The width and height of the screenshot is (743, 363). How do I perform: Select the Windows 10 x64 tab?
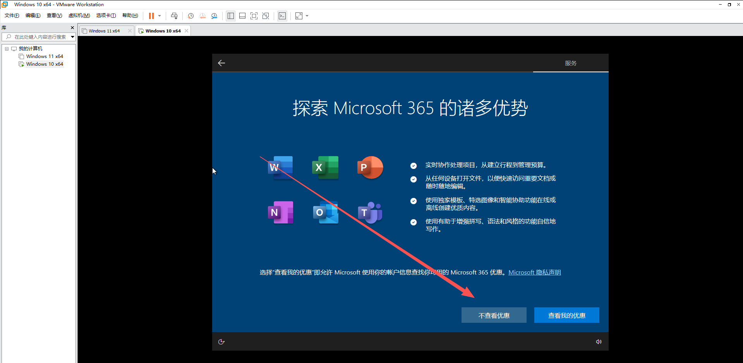pos(163,31)
